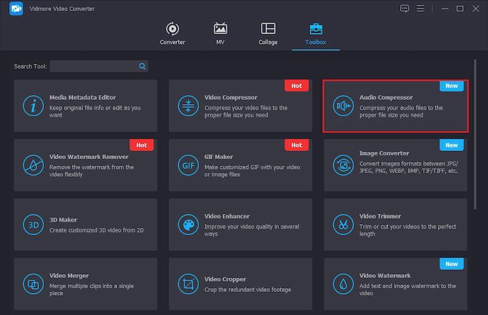Click the feedback chat icon in title bar

pyautogui.click(x=404, y=9)
